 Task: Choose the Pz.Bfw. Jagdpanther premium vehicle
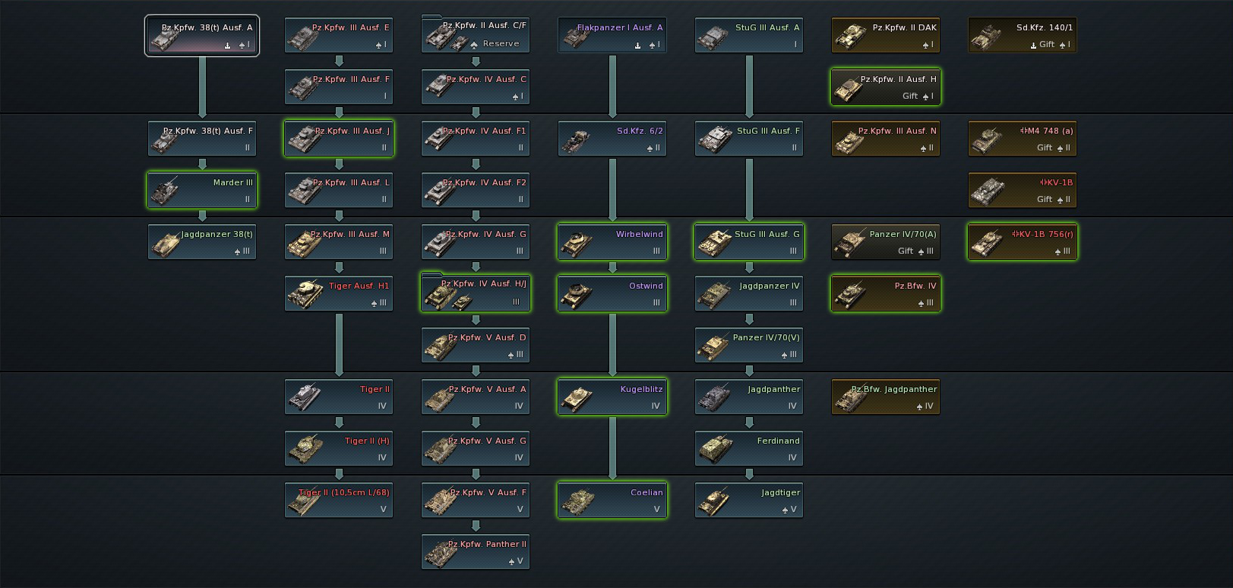tap(886, 397)
